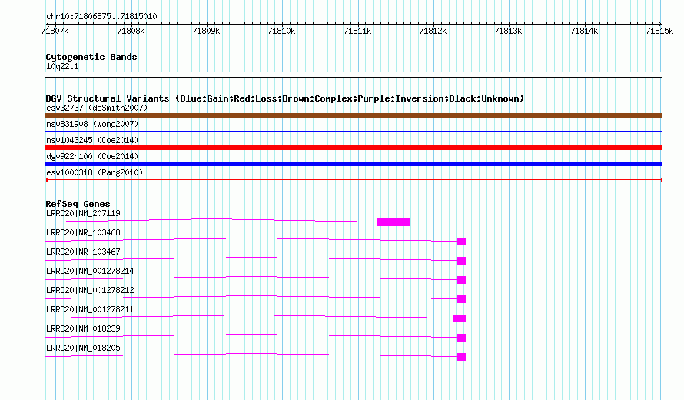Click the magenta exon of NR_103468
Image resolution: width=684 pixels, height=400 pixels.
coord(462,242)
